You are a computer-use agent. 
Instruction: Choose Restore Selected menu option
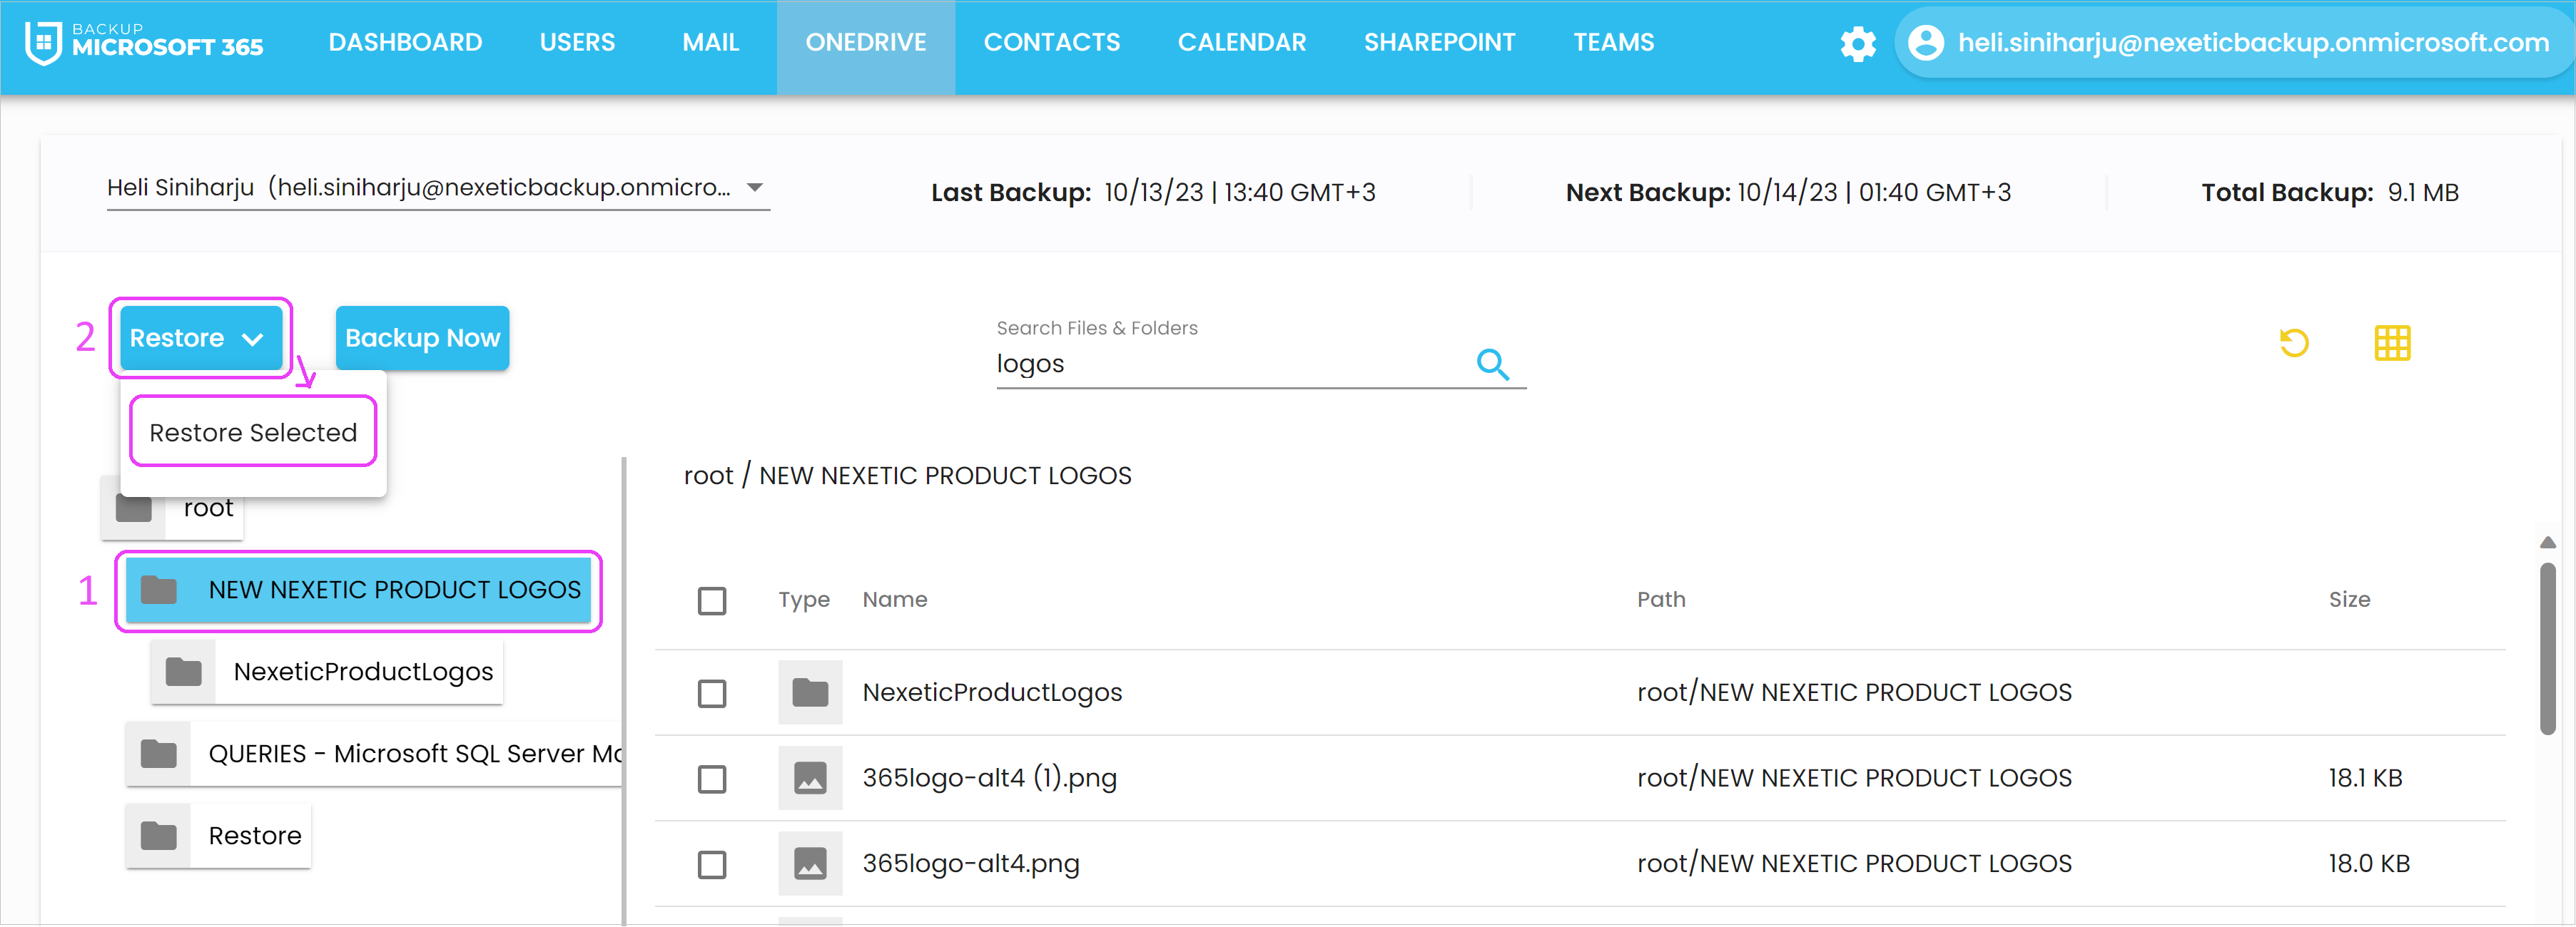(253, 433)
